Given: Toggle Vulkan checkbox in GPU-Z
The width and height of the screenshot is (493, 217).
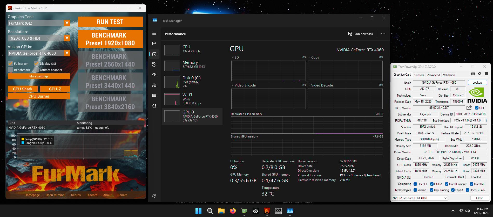Looking at the screenshot, I should tap(415, 190).
